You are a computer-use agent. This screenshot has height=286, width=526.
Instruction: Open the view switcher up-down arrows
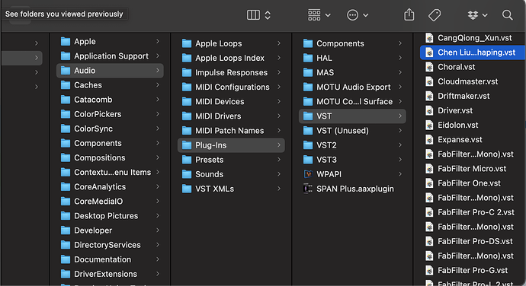coord(268,15)
